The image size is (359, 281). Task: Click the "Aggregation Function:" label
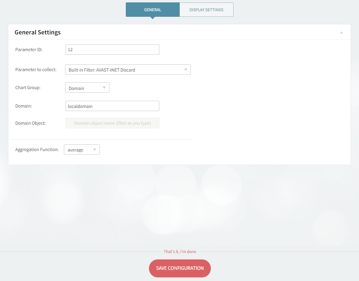[x=37, y=150]
